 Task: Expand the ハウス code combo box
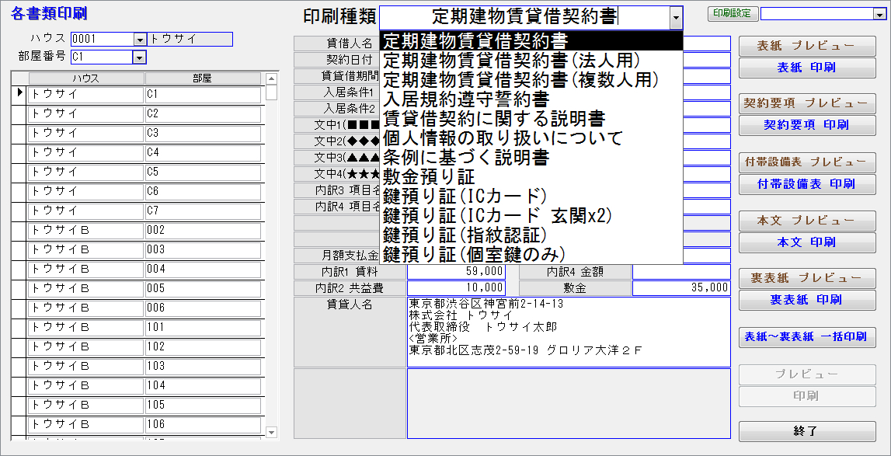[140, 39]
